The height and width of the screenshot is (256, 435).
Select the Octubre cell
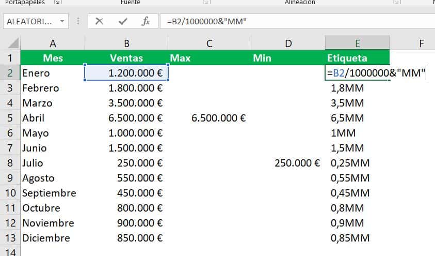pyautogui.click(x=53, y=208)
